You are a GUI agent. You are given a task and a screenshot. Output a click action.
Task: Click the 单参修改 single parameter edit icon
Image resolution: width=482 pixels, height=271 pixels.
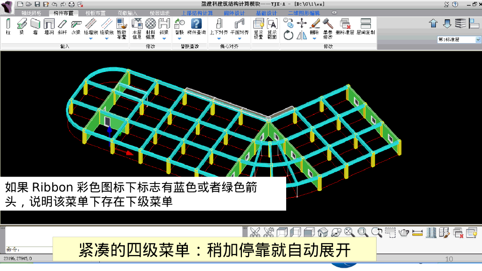(x=328, y=26)
